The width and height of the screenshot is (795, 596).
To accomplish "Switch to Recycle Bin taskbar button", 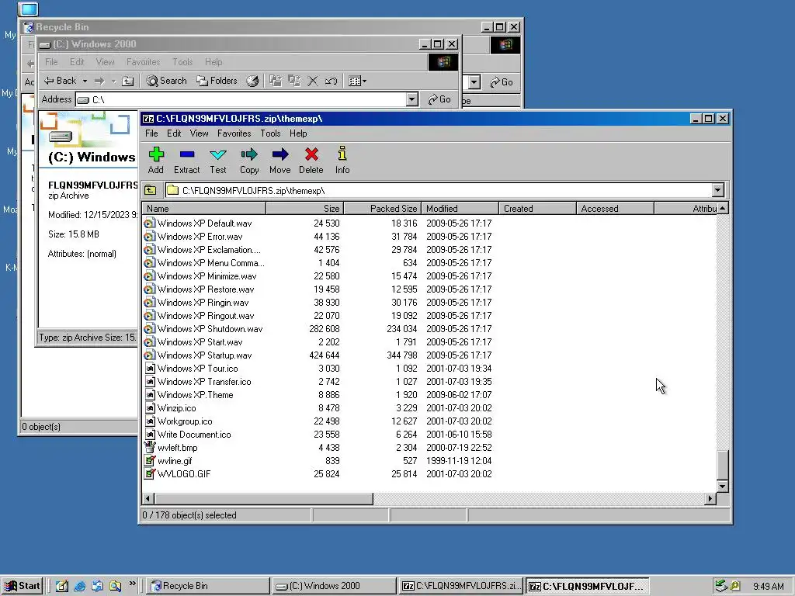I will tap(208, 586).
